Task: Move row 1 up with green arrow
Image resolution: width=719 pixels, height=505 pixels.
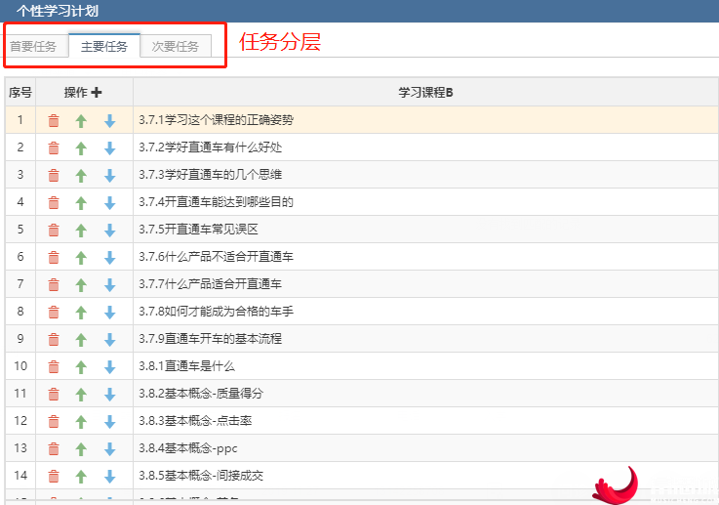Action: point(81,121)
